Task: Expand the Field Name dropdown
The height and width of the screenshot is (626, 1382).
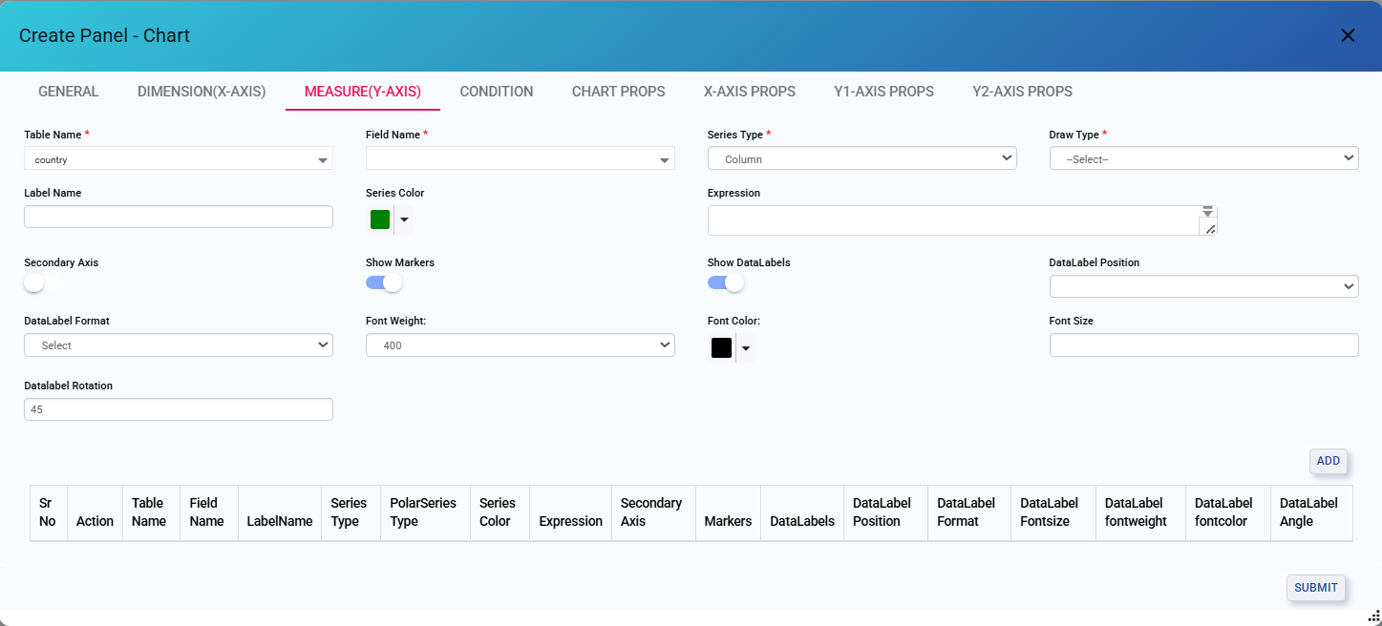Action: click(x=520, y=159)
